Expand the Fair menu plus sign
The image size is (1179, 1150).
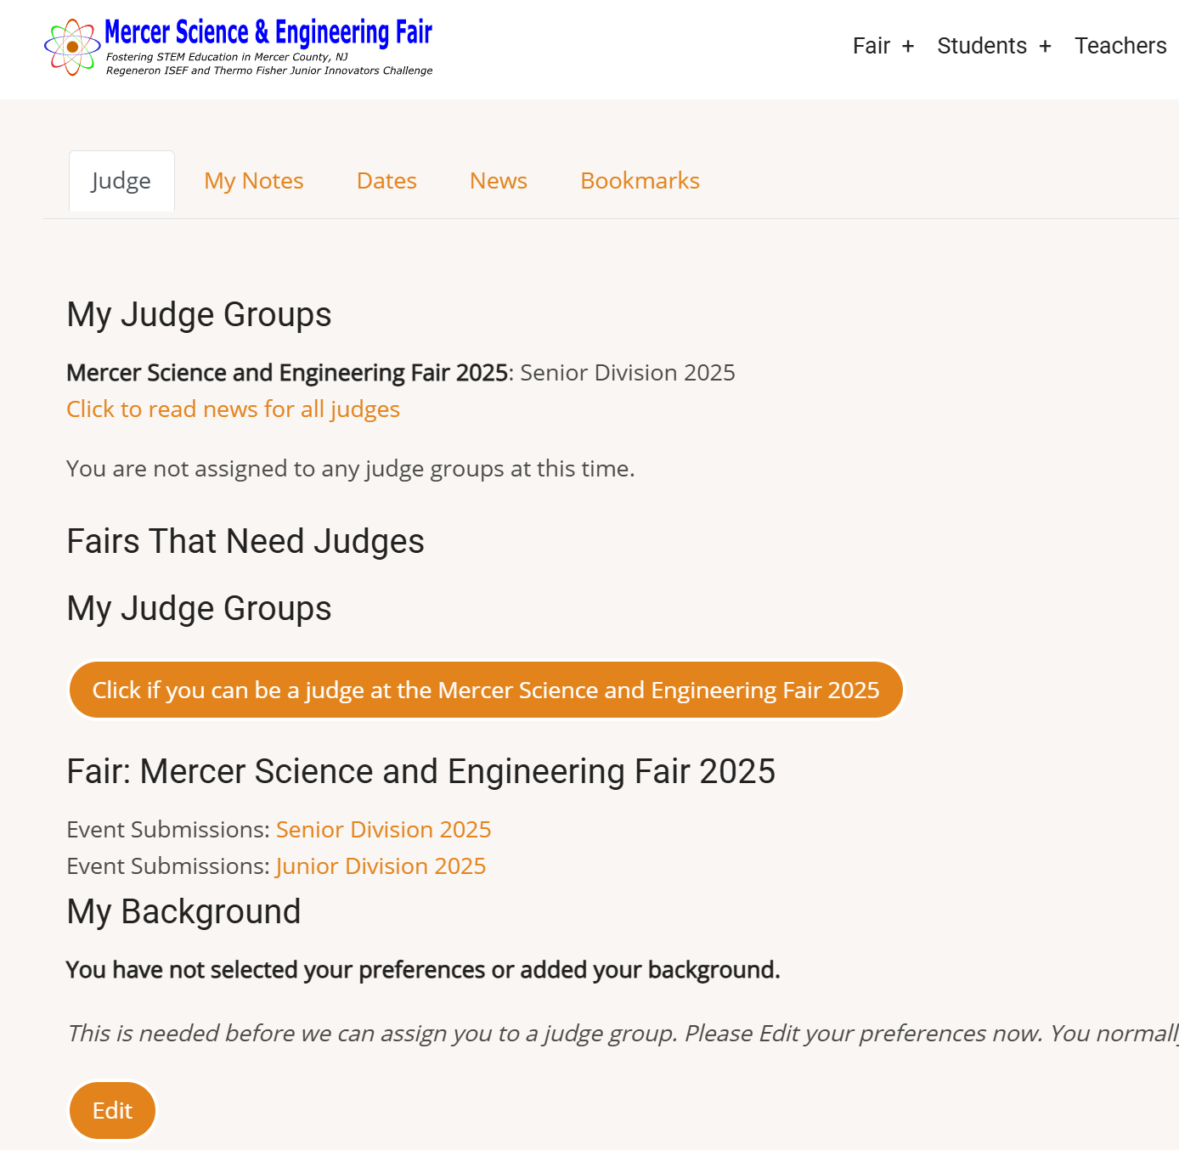pyautogui.click(x=908, y=46)
